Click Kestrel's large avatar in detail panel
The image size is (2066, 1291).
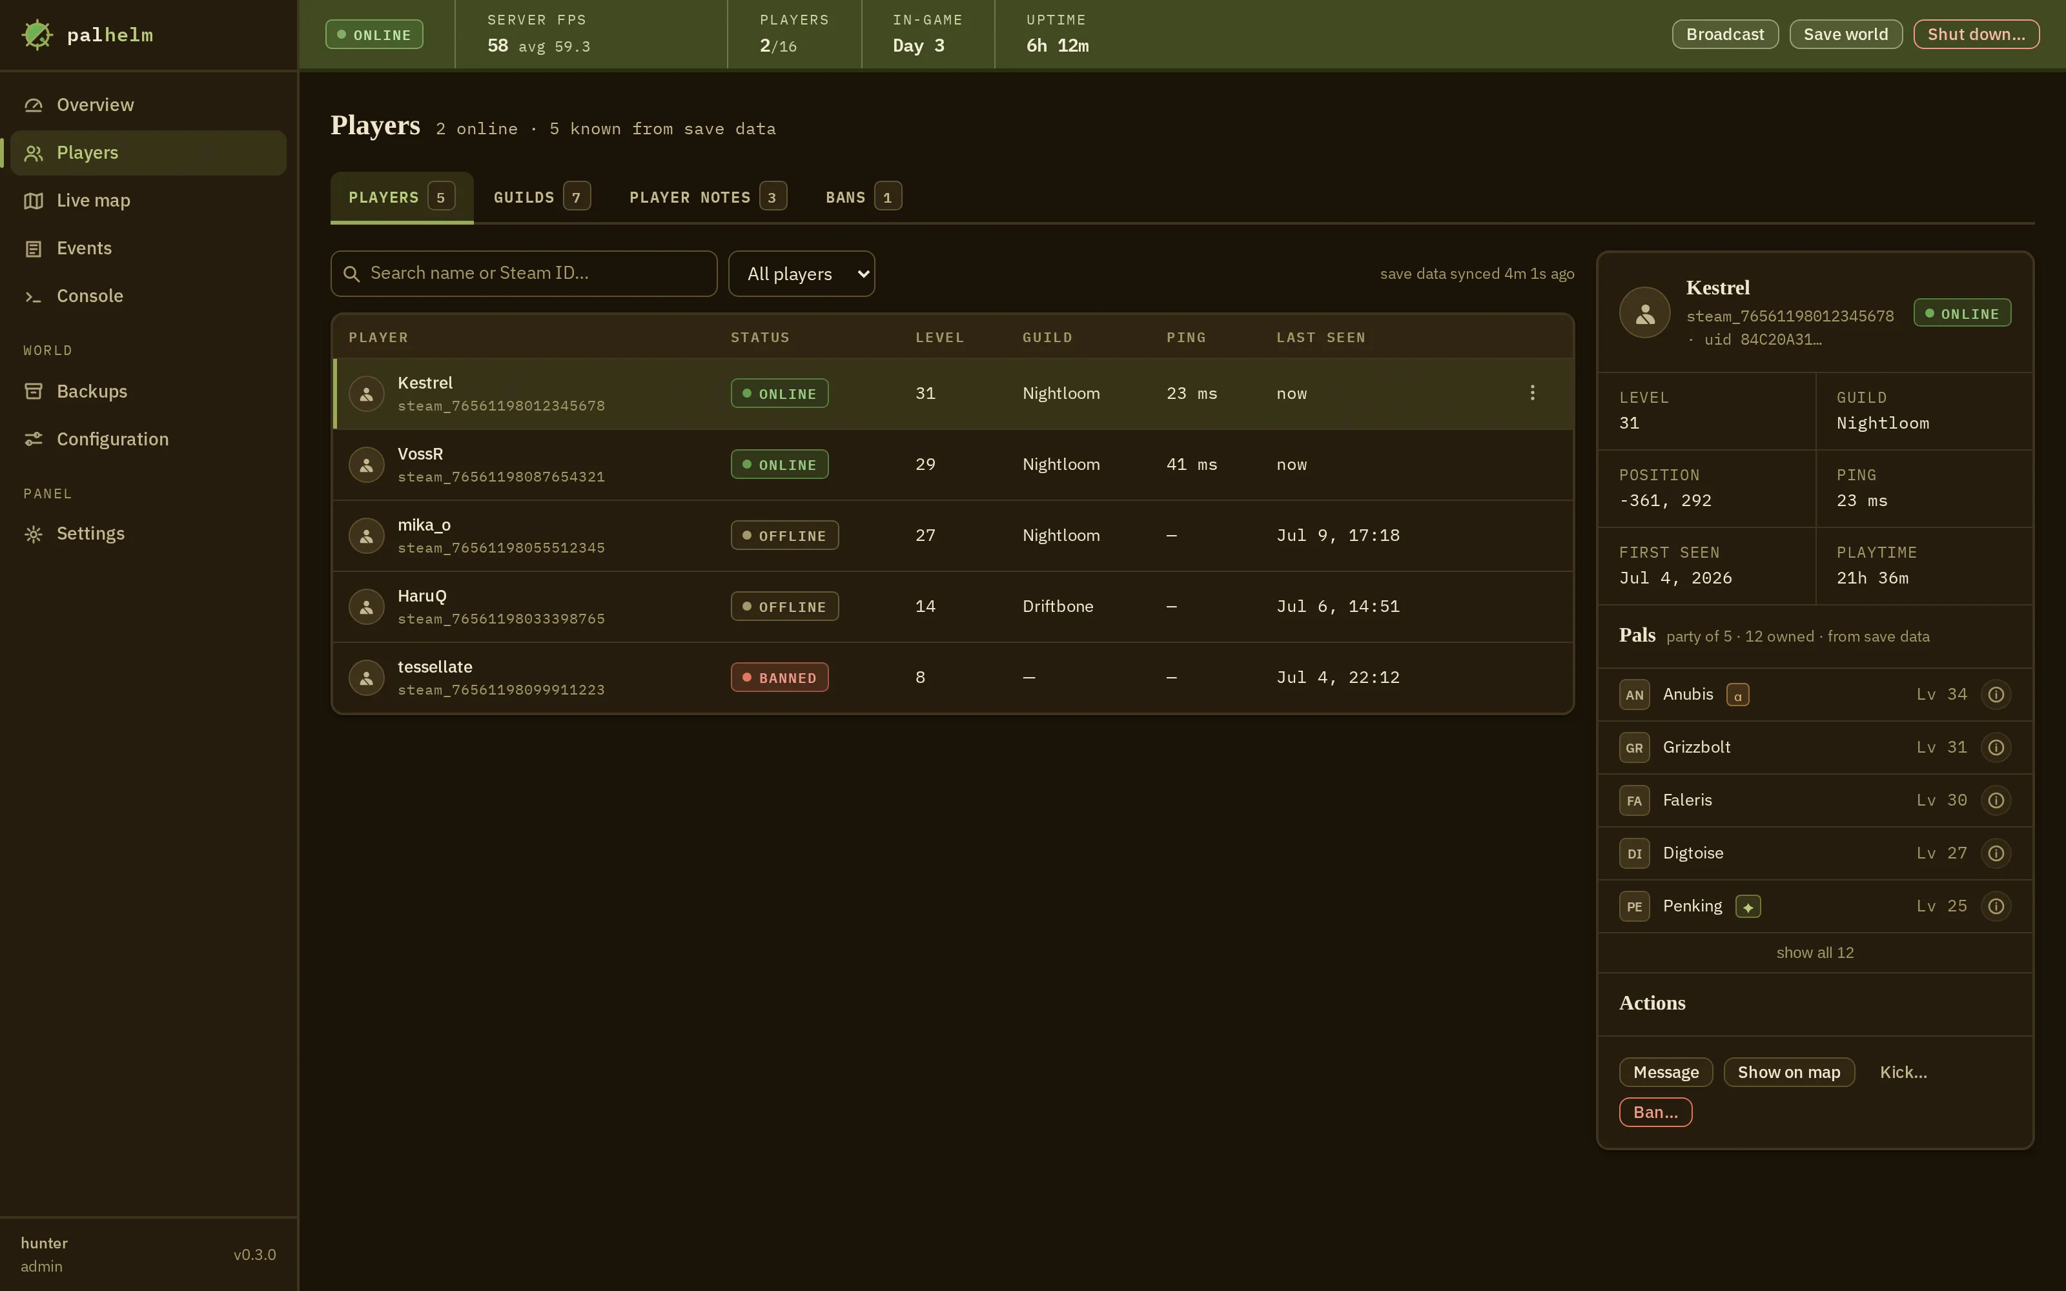click(x=1644, y=312)
